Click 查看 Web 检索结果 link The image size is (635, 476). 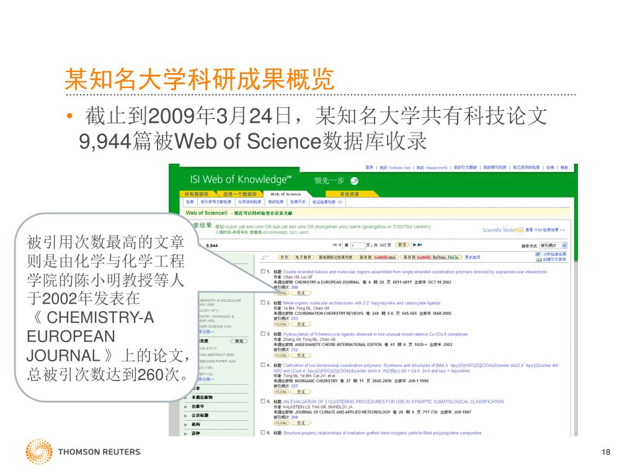click(x=545, y=230)
